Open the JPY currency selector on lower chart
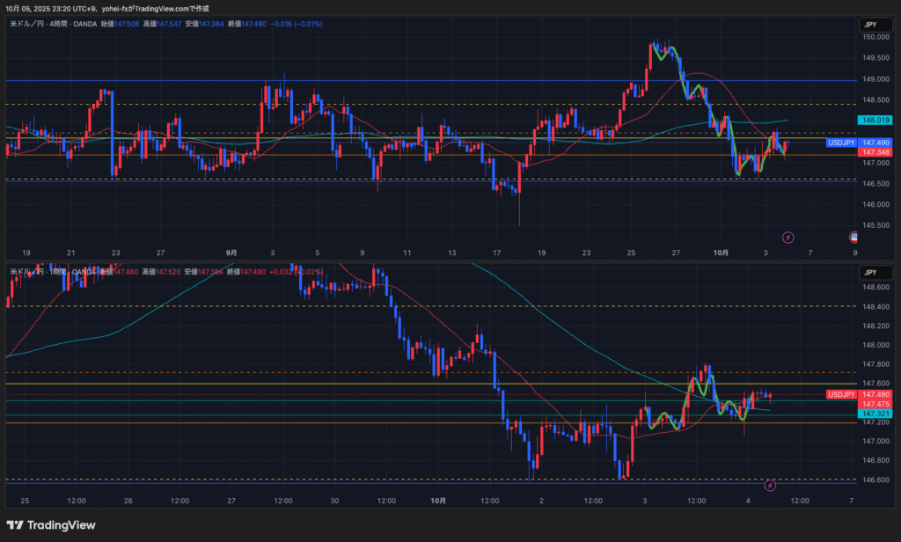Screen dimensions: 901x542 869,273
